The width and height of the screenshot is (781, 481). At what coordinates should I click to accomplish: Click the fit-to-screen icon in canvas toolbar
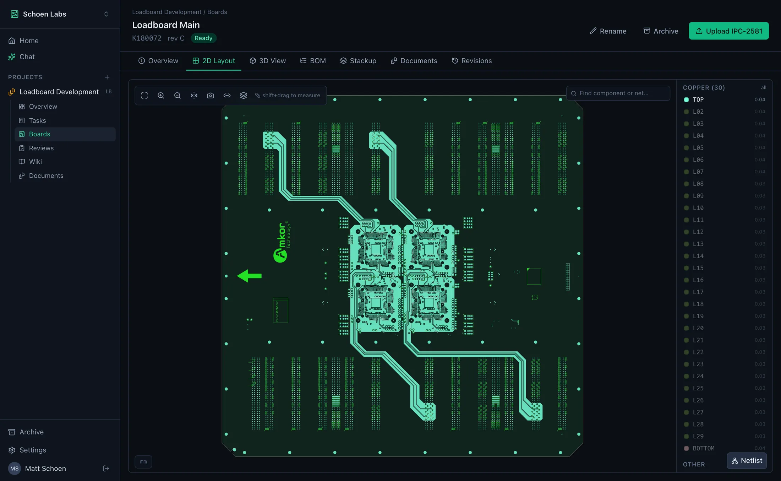[144, 95]
